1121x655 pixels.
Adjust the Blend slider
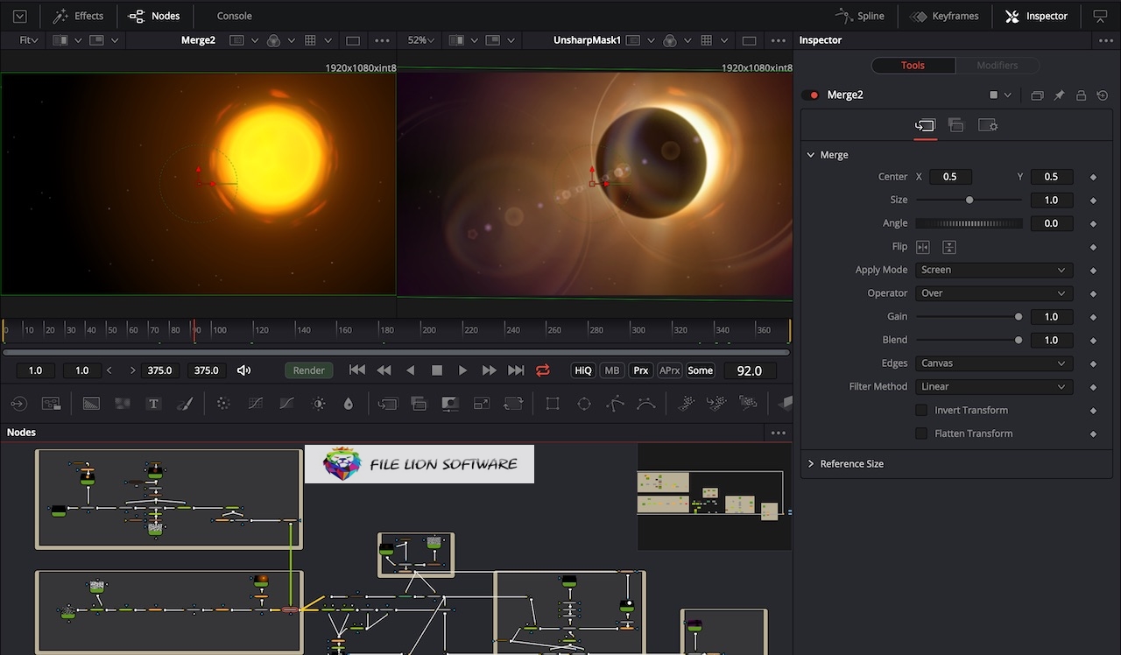(x=969, y=341)
